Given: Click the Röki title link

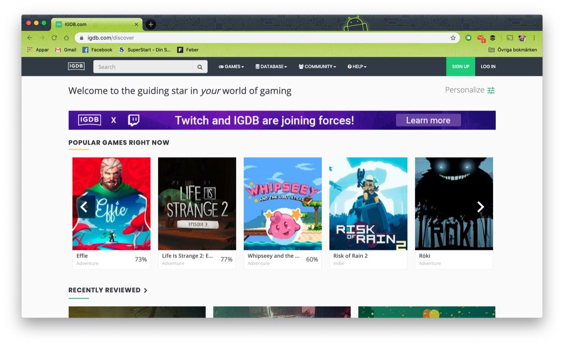Looking at the screenshot, I should (424, 256).
